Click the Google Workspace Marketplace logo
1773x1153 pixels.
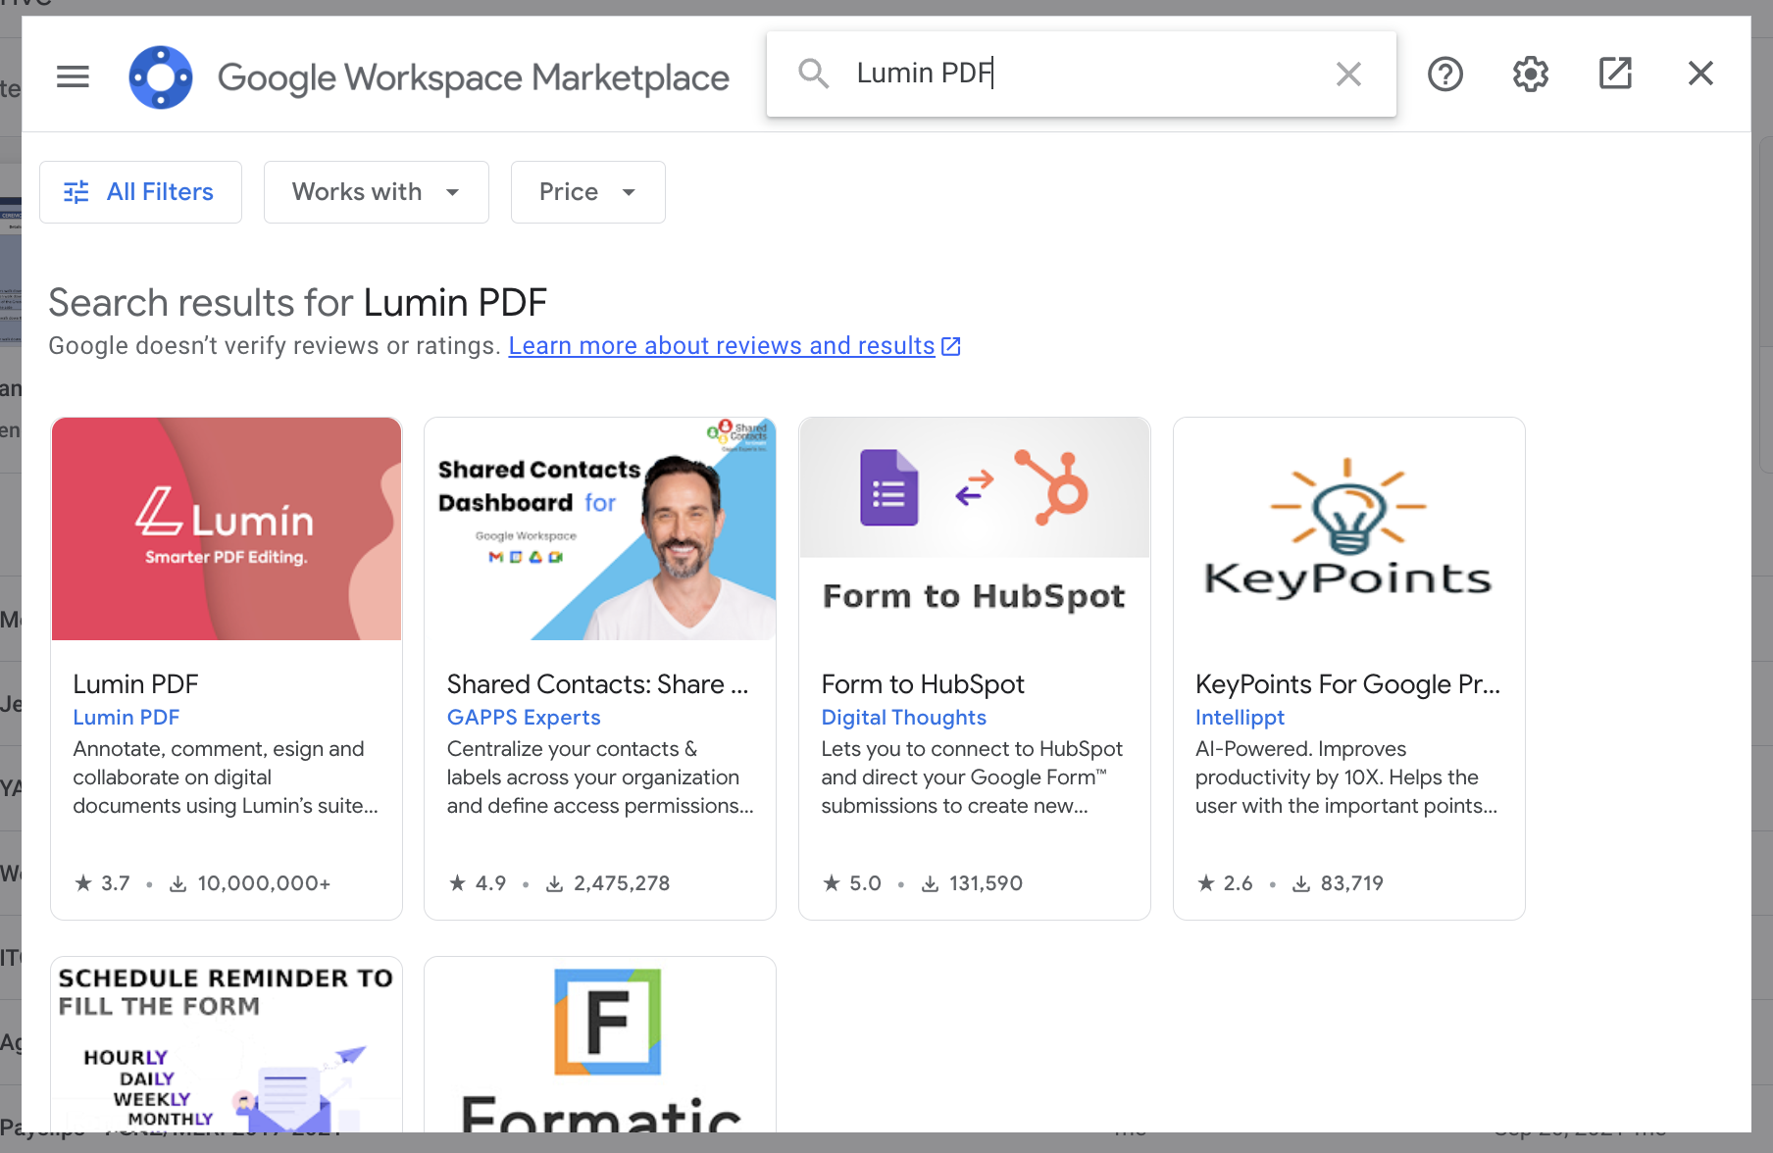point(160,76)
